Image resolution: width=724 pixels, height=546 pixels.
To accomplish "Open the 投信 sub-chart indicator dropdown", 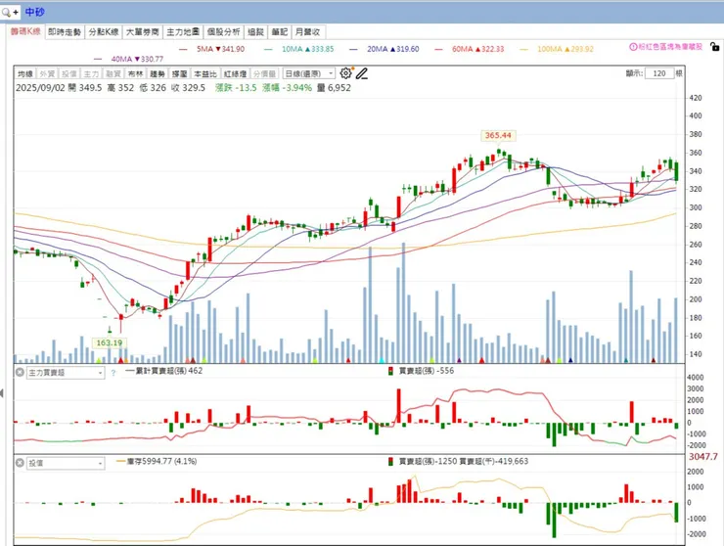I will tap(66, 463).
